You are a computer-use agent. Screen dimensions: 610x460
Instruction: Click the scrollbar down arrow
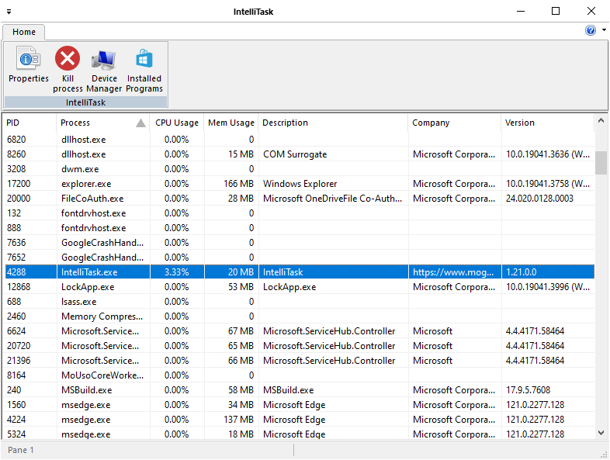pyautogui.click(x=601, y=433)
